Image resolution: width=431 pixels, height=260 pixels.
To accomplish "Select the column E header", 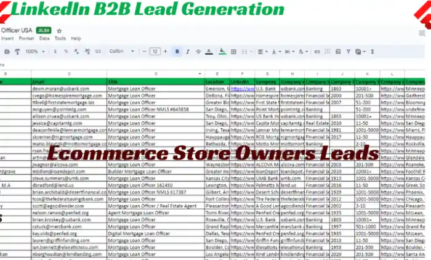I will (217, 74).
